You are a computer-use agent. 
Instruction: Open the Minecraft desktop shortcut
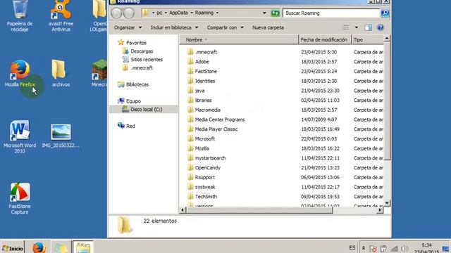point(99,73)
